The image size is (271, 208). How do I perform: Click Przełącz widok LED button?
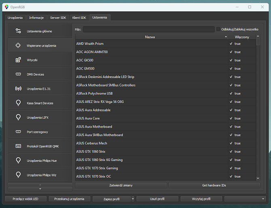(x=25, y=199)
